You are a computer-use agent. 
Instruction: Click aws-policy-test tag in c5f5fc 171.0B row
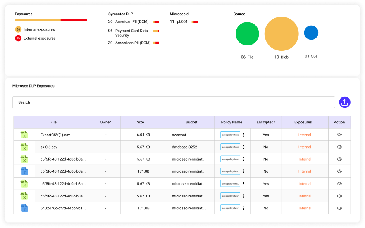tap(230, 171)
